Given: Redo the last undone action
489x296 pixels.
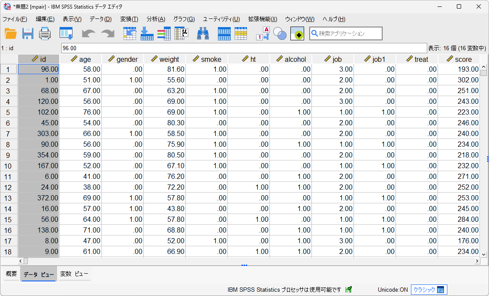Looking at the screenshot, I should (x=108, y=33).
